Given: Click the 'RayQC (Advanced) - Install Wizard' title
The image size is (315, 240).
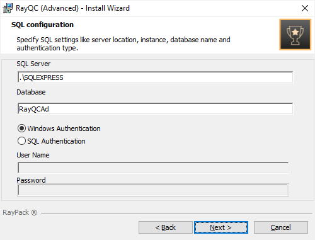Looking at the screenshot, I should pos(72,8).
